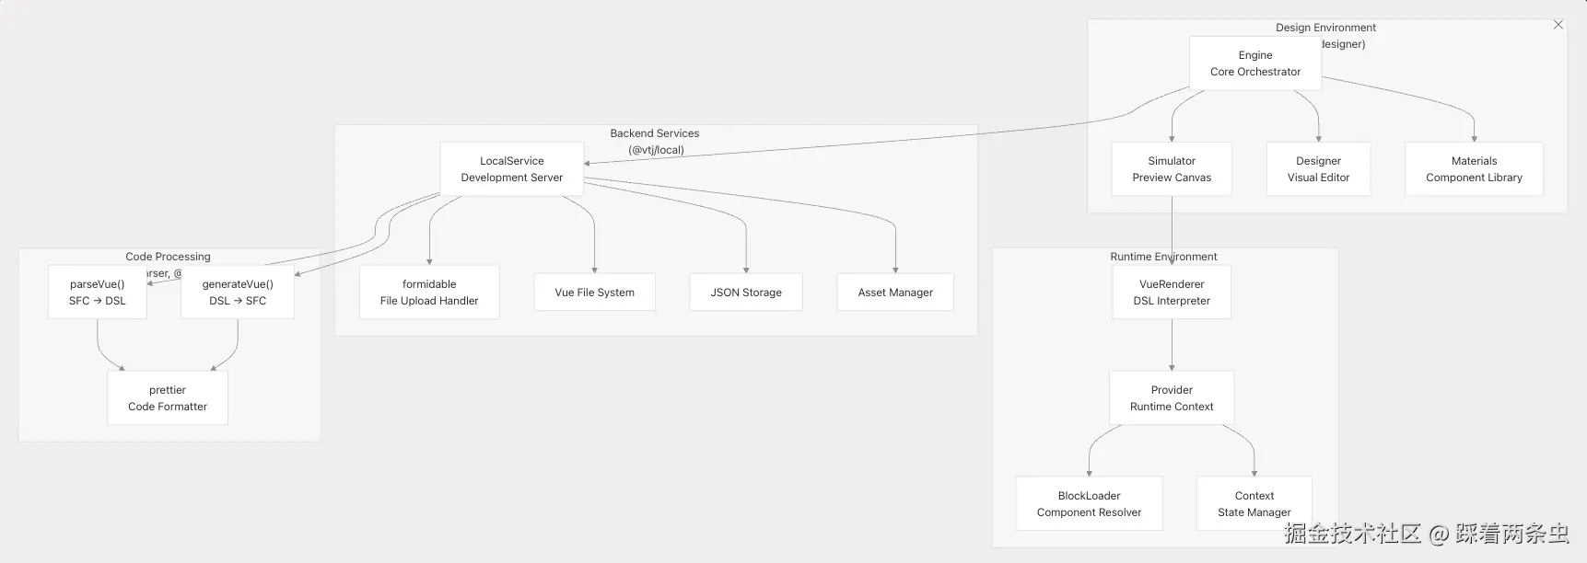Image resolution: width=1587 pixels, height=563 pixels.
Task: Select the BlockLoader Component Resolver node
Action: coord(1088,504)
